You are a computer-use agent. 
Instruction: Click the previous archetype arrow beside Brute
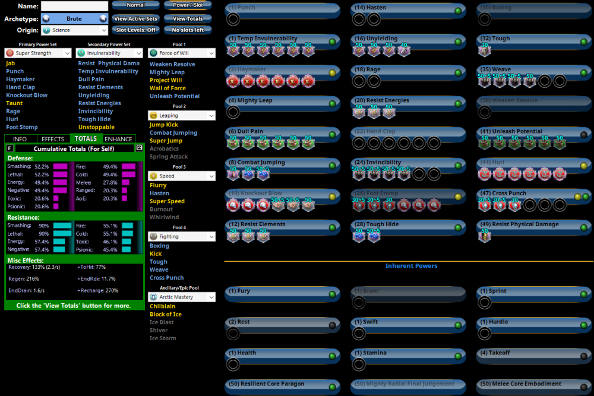click(x=46, y=18)
